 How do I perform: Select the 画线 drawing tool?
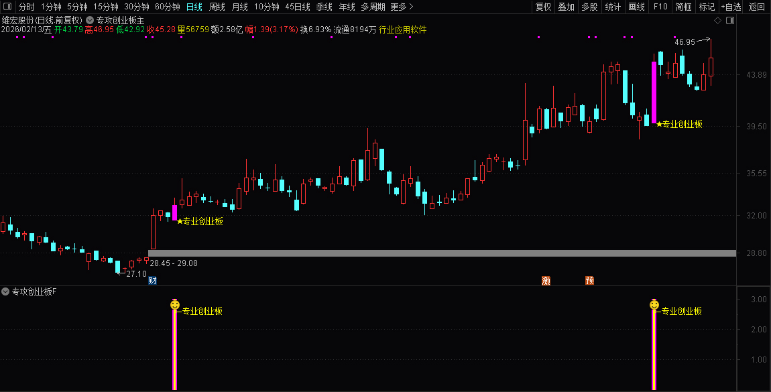(636, 7)
